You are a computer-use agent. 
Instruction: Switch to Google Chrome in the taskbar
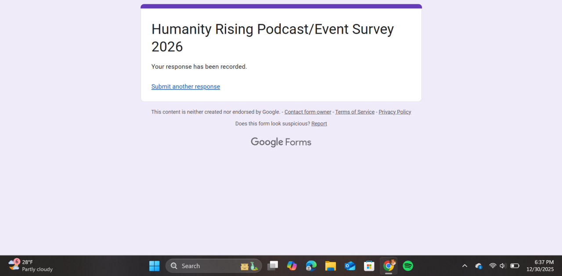389,266
